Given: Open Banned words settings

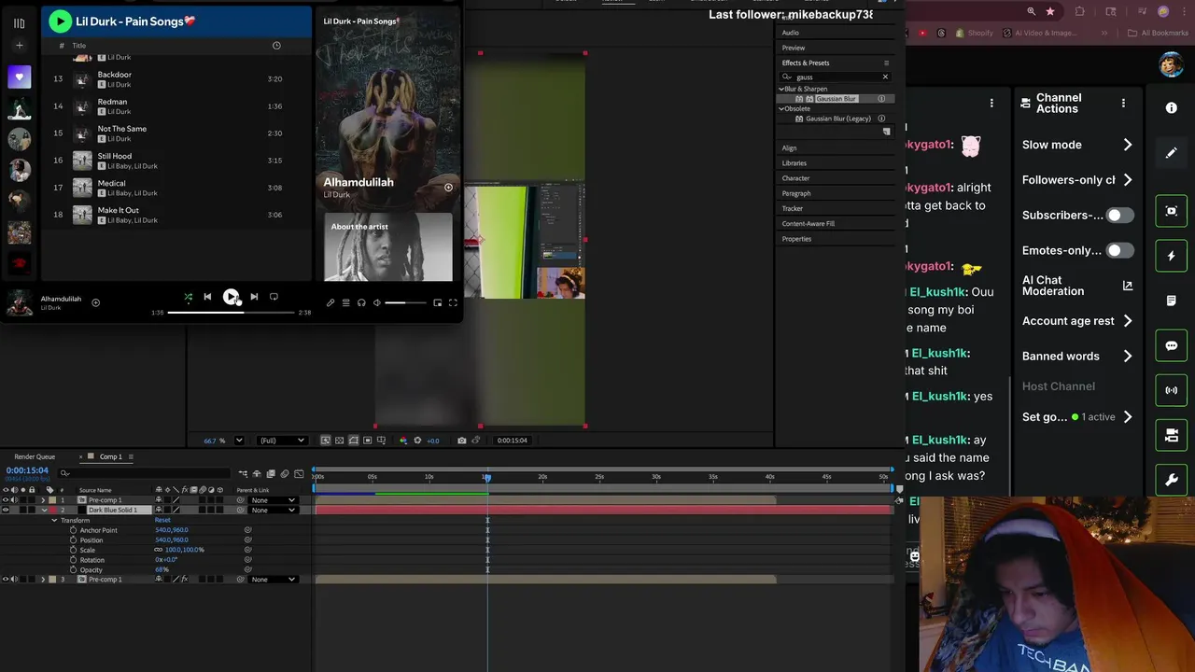Looking at the screenshot, I should click(x=1078, y=356).
